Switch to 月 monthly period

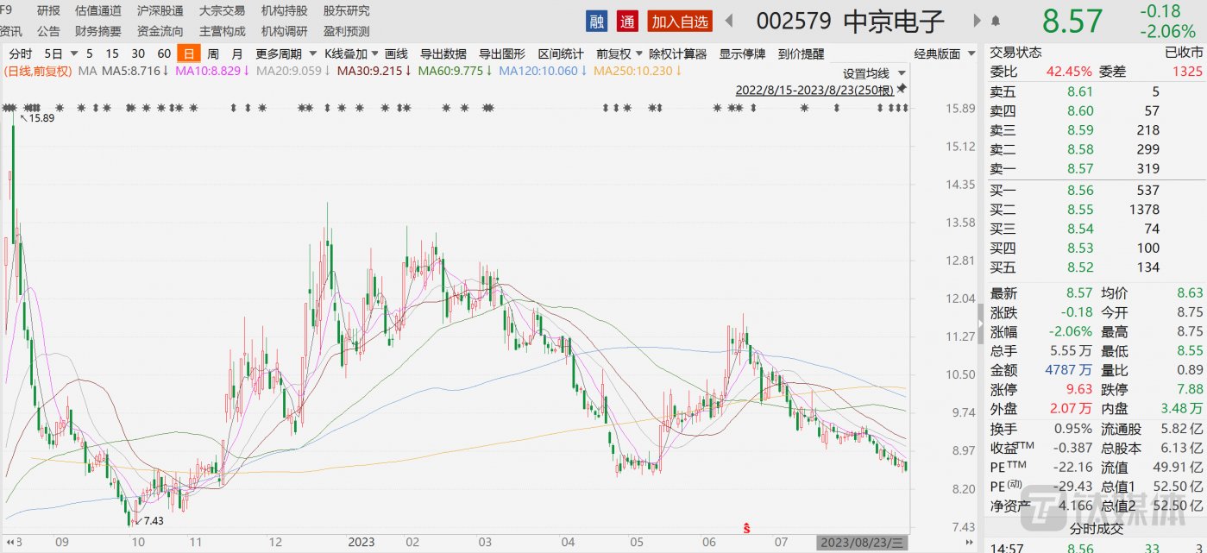pyautogui.click(x=236, y=53)
